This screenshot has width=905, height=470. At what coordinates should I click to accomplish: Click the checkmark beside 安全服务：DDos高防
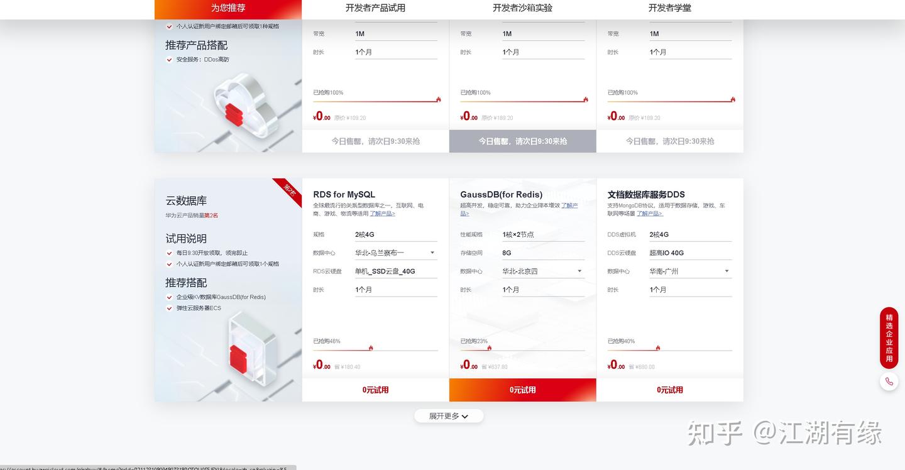(x=168, y=59)
